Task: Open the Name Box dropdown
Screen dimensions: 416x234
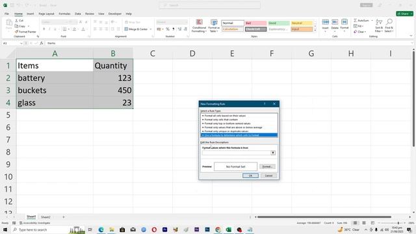Action: point(21,44)
